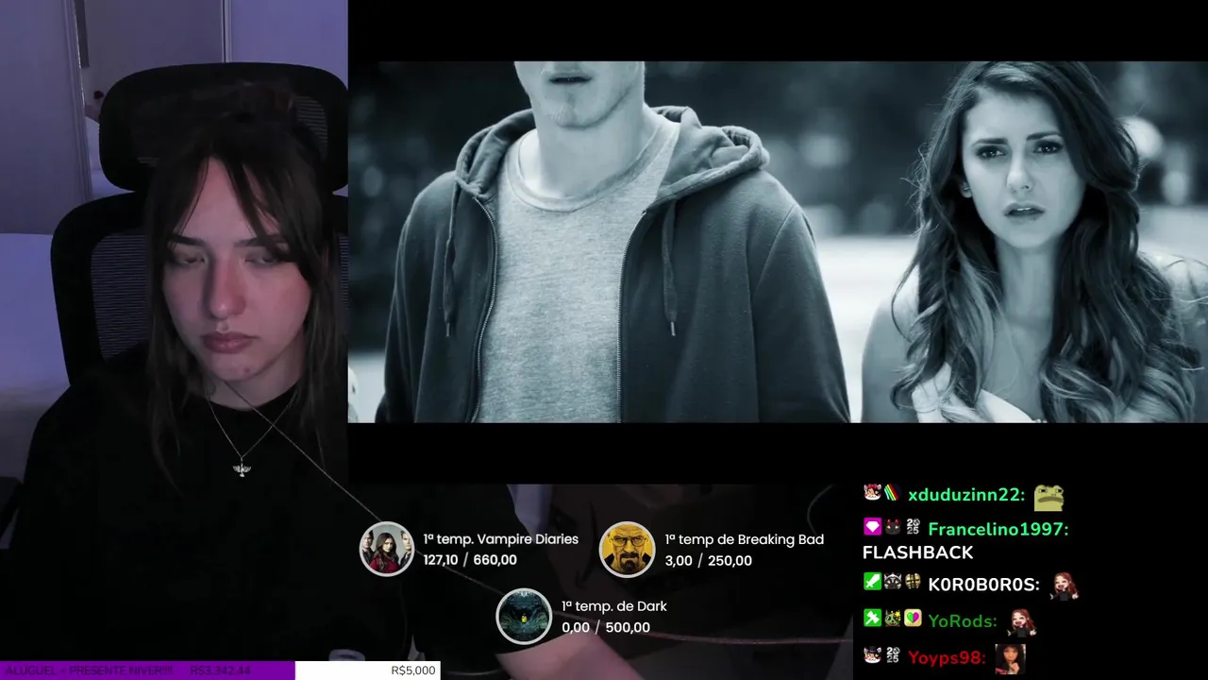Click the 2025 badge beside Francelino1997

(913, 527)
